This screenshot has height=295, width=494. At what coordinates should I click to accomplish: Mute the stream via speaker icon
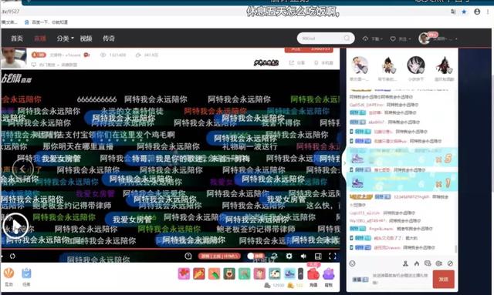[303, 256]
